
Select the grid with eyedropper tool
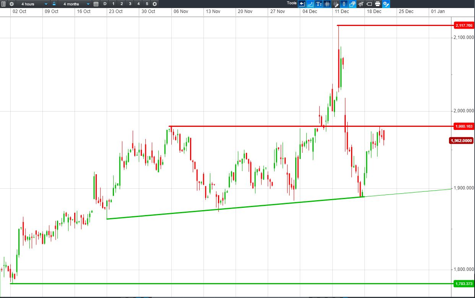tap(335, 4)
